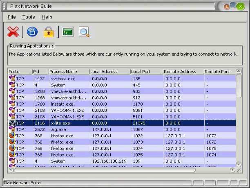Image resolution: width=250 pixels, height=188 pixels.
Task: Click the Running Applications group label
Action: click(x=32, y=46)
